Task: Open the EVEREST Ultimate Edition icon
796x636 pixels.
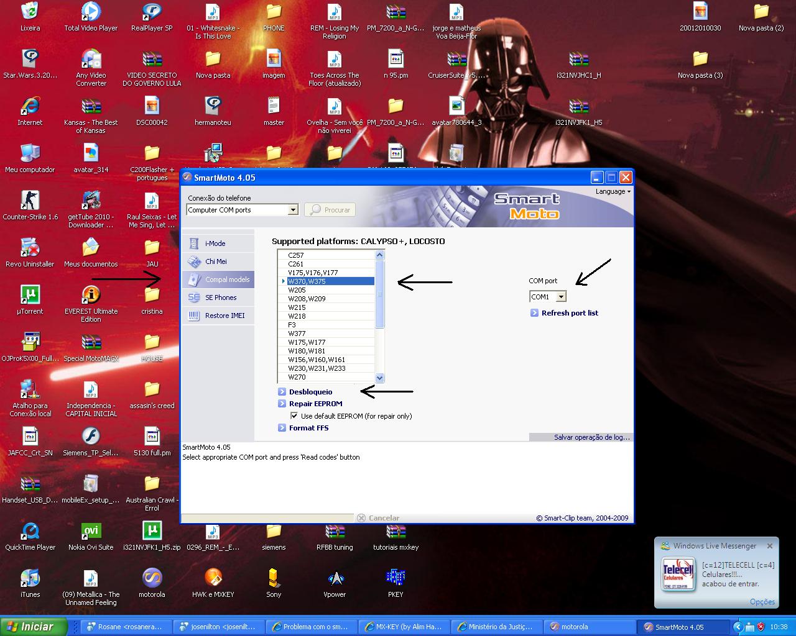Action: point(91,294)
